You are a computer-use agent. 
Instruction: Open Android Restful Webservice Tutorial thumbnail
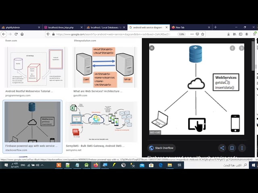[36, 67]
